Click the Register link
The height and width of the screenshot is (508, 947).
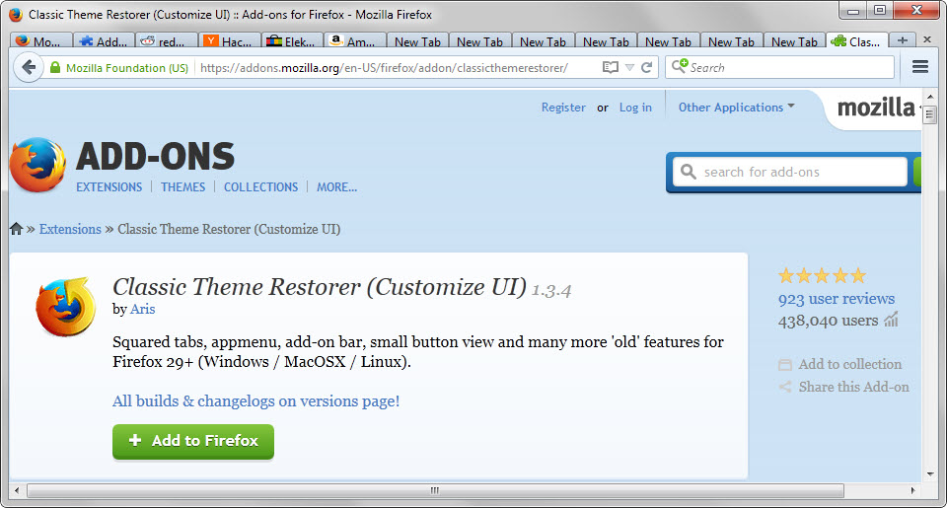click(563, 107)
